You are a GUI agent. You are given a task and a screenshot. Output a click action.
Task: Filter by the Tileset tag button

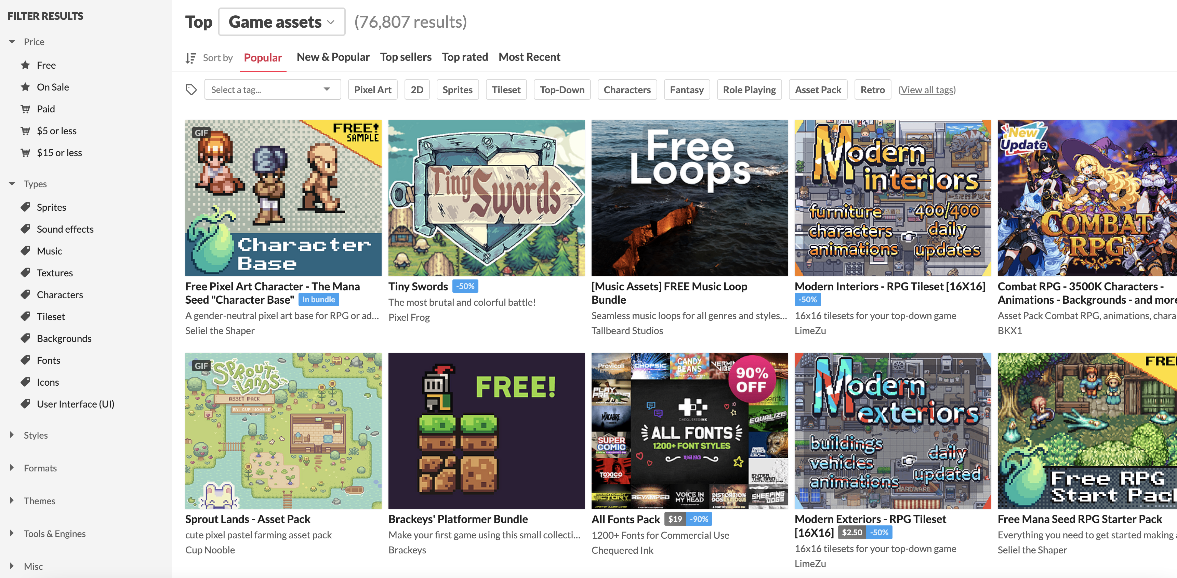coord(506,90)
